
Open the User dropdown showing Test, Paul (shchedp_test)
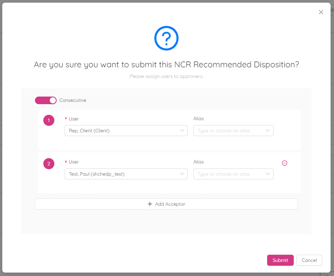pos(125,174)
